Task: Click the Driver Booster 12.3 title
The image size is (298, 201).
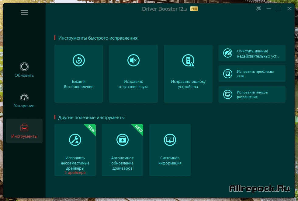Action: click(x=165, y=9)
